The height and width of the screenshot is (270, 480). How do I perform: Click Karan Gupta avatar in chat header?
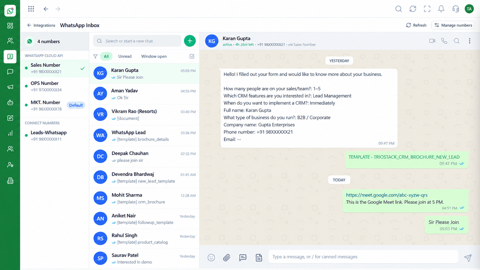(x=212, y=41)
